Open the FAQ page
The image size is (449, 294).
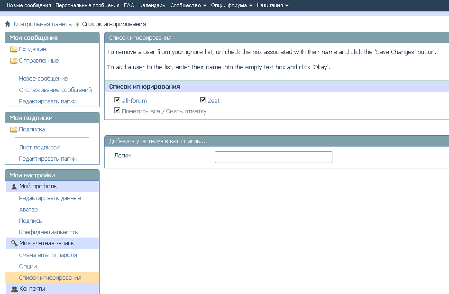[x=129, y=5]
